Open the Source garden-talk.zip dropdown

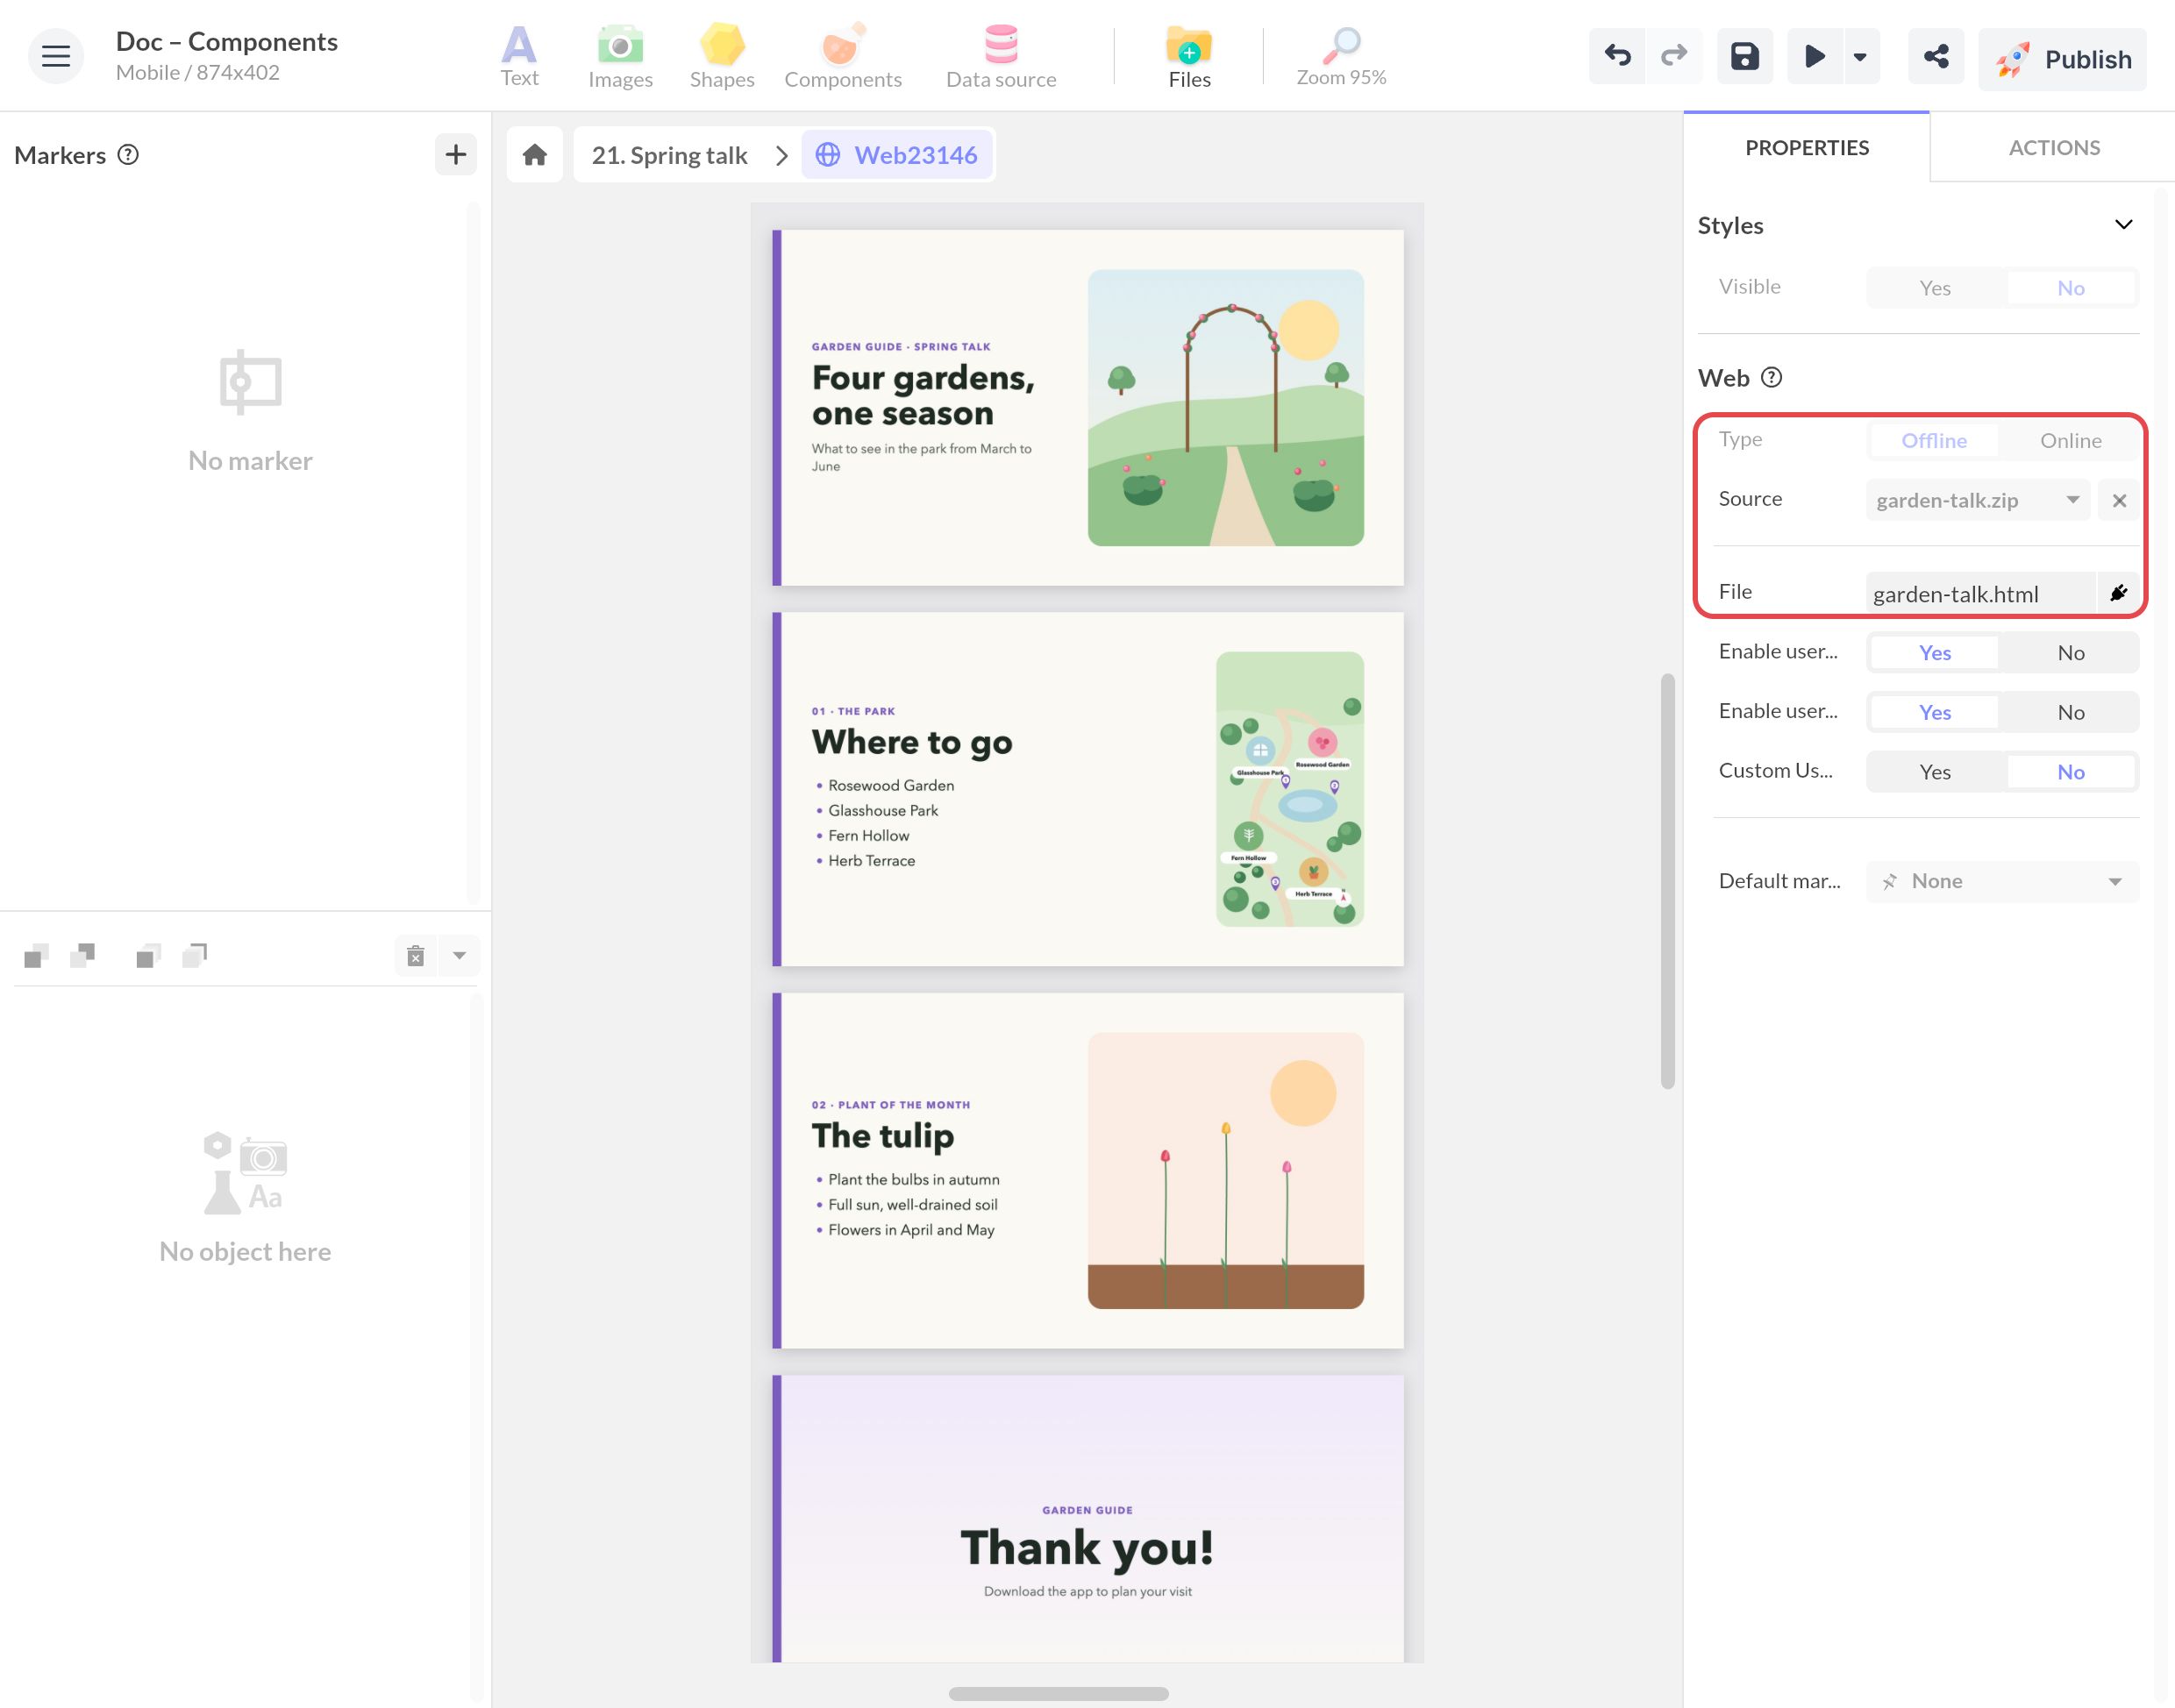[x=1977, y=500]
